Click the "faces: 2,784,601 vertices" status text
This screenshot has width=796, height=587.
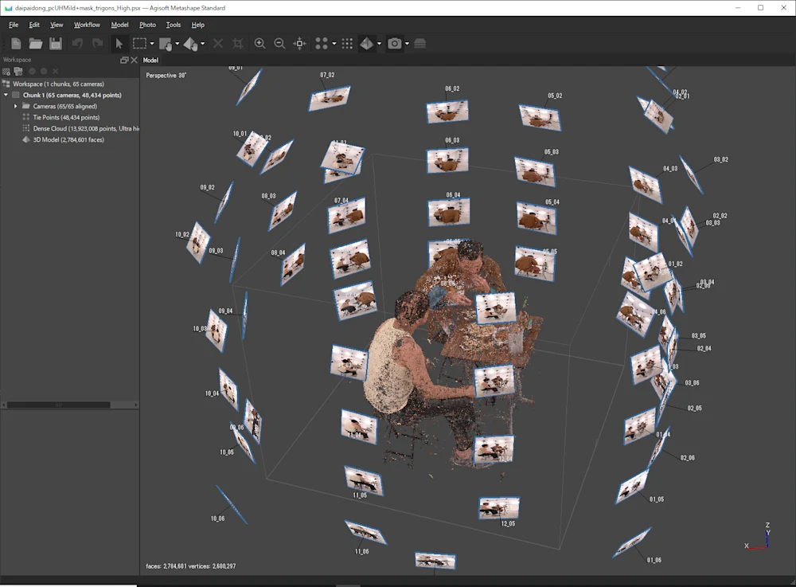click(x=190, y=565)
